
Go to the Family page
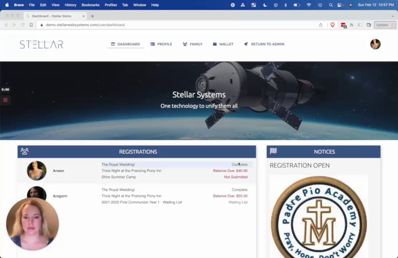pyautogui.click(x=193, y=44)
